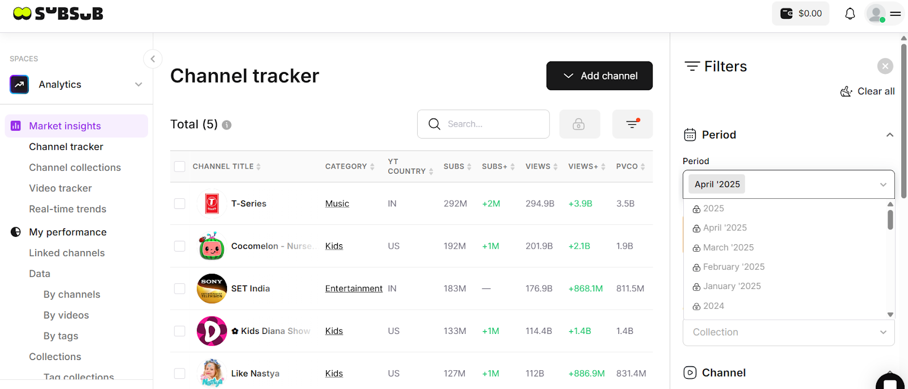Viewport: 908px width, 389px height.
Task: Open the user avatar menu
Action: click(876, 13)
